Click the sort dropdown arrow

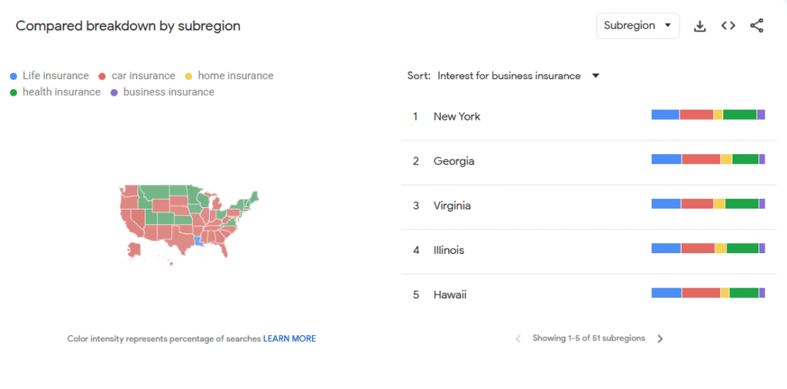click(x=595, y=76)
